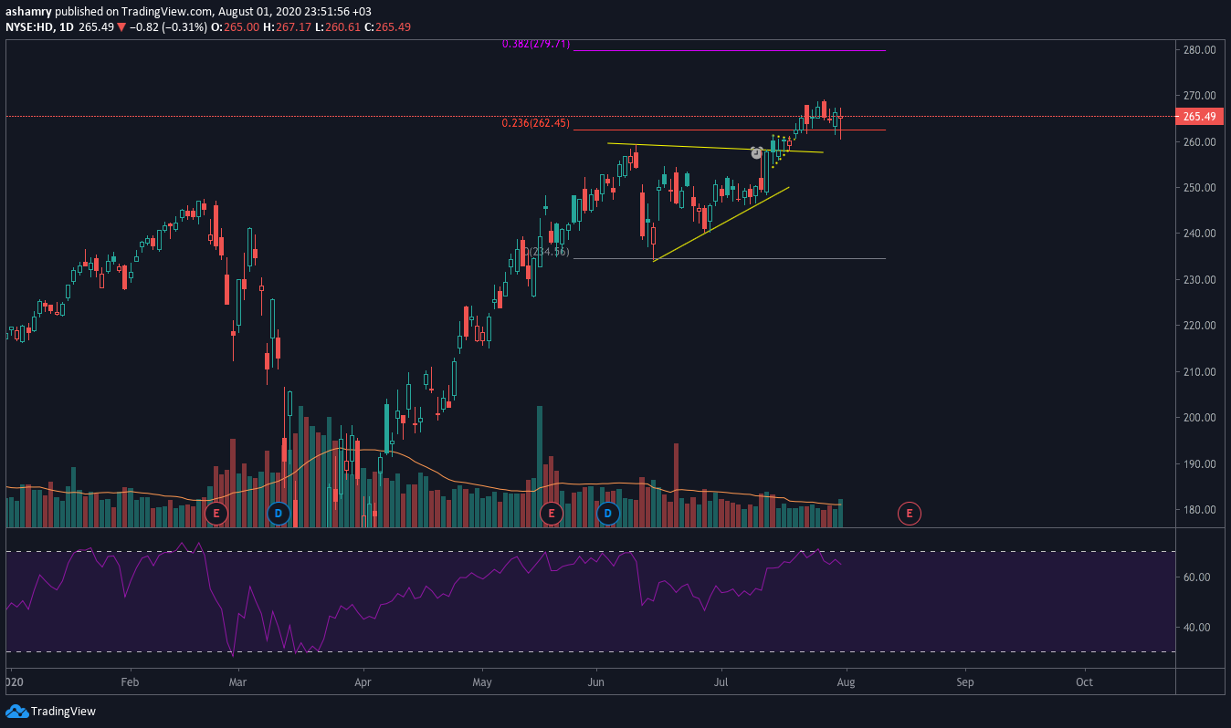
Task: Click the 40.00 RSI scale label
Action: tap(1197, 628)
